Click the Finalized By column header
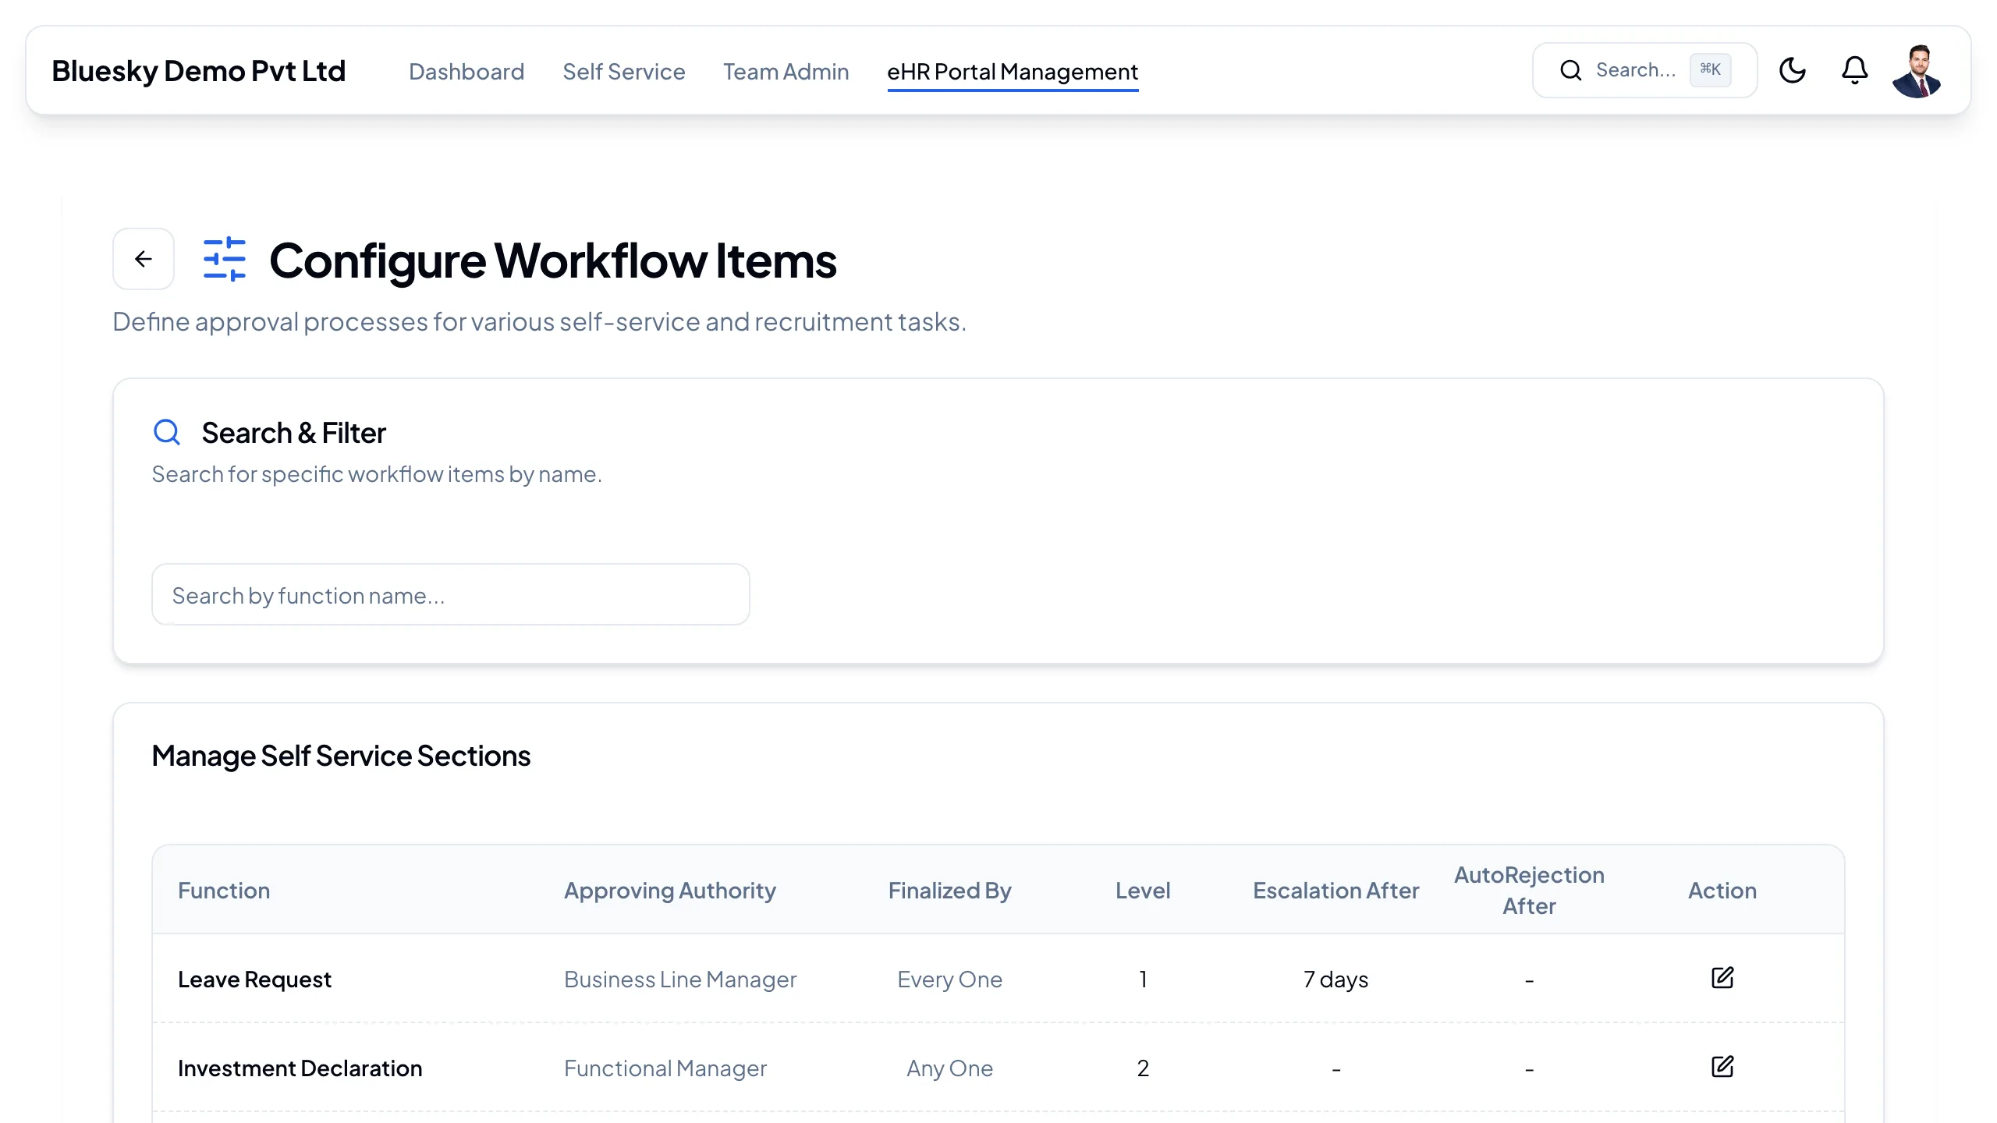Screen dimensions: 1997x1123 click(950, 891)
